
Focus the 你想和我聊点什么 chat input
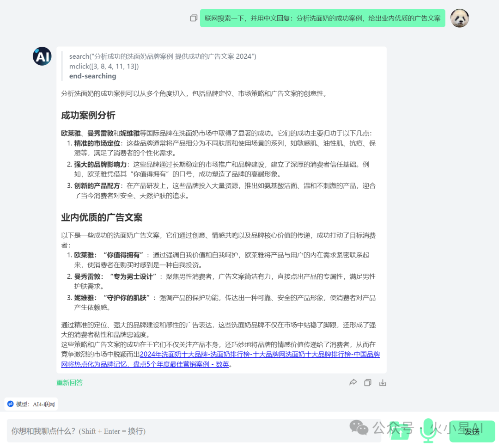pos(194,431)
